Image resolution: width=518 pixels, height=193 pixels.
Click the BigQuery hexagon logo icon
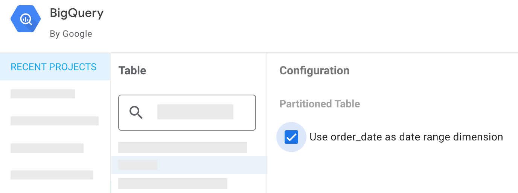point(26,20)
